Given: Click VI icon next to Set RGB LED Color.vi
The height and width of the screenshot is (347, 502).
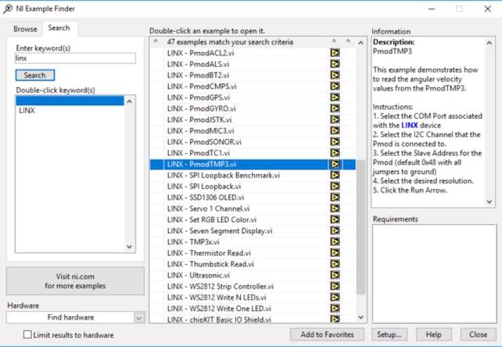Looking at the screenshot, I should (x=335, y=220).
